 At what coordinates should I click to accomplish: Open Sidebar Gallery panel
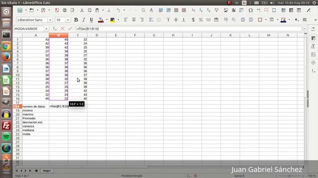click(x=314, y=54)
